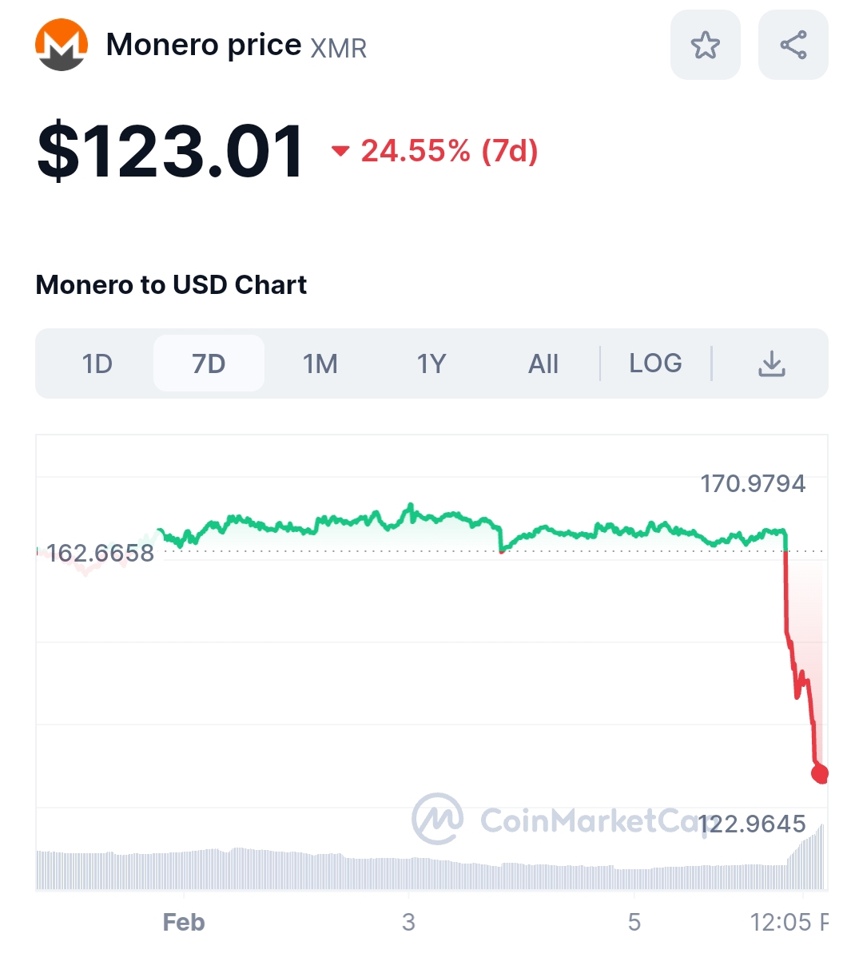The height and width of the screenshot is (973, 863).
Task: Show the 1Y price chart
Action: 431,363
